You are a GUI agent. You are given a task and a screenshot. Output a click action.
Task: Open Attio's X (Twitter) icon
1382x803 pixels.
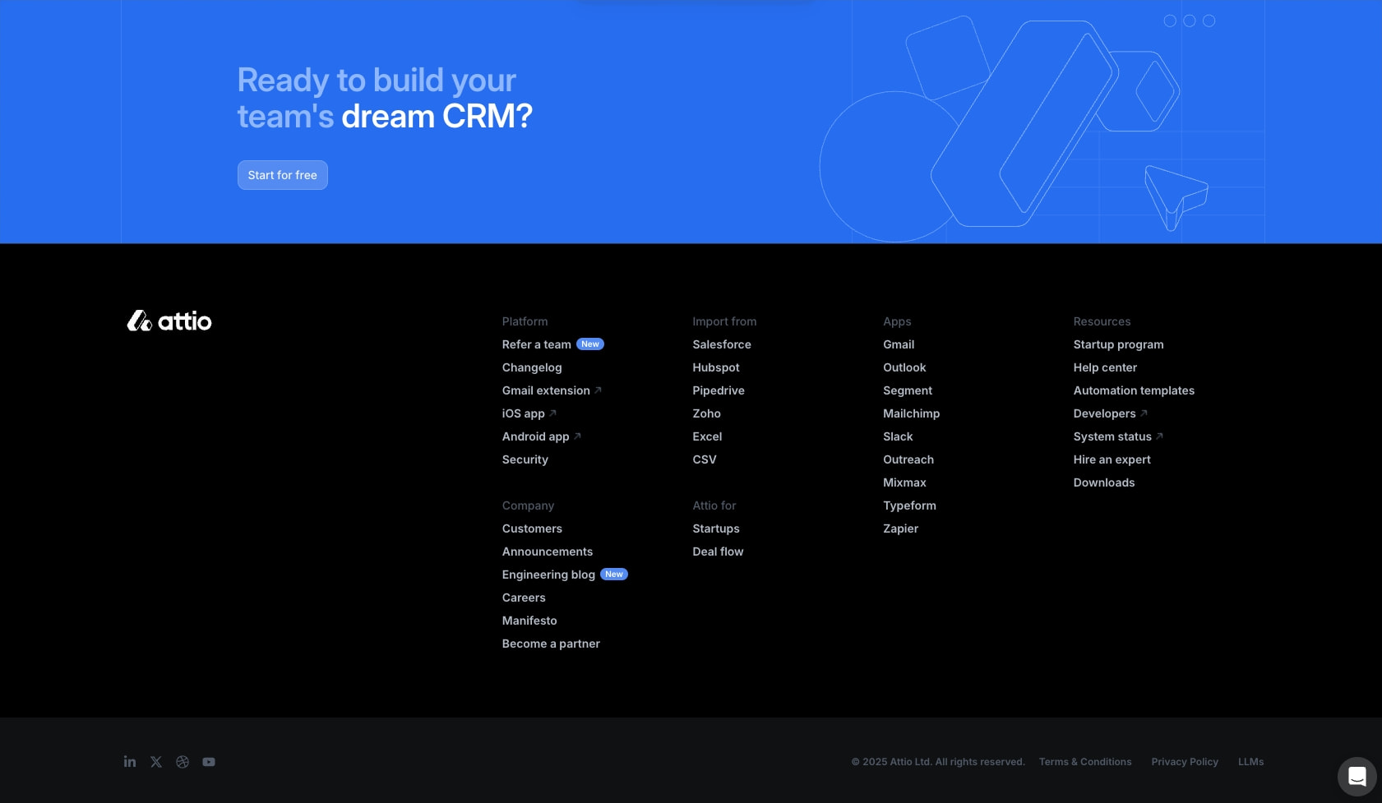[x=156, y=762]
